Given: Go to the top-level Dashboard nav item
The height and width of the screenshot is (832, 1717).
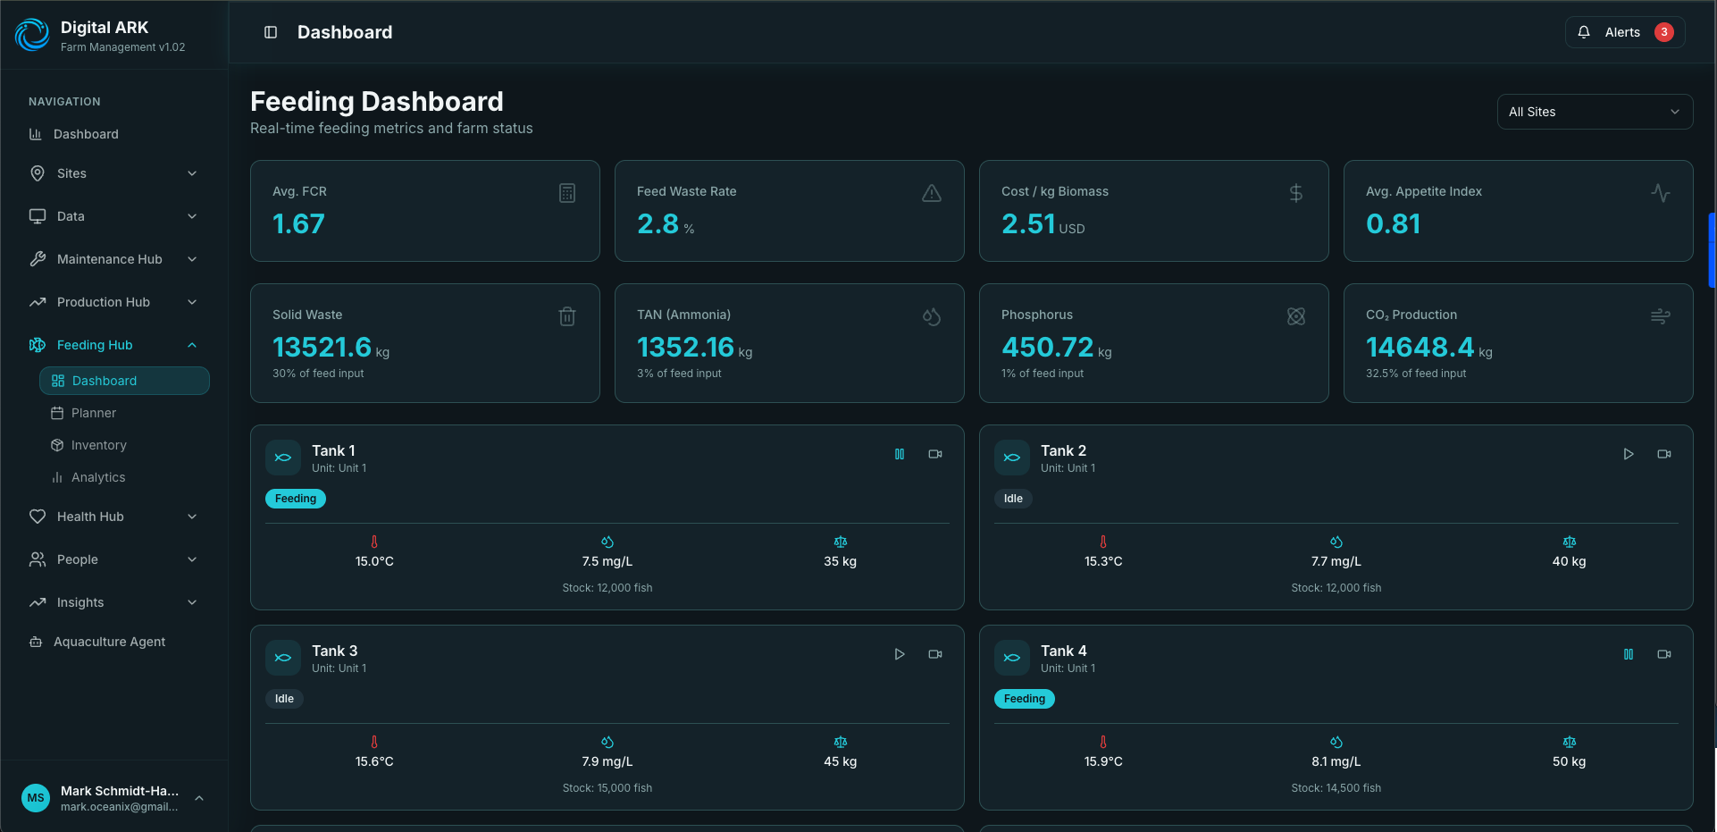Looking at the screenshot, I should pos(113,134).
